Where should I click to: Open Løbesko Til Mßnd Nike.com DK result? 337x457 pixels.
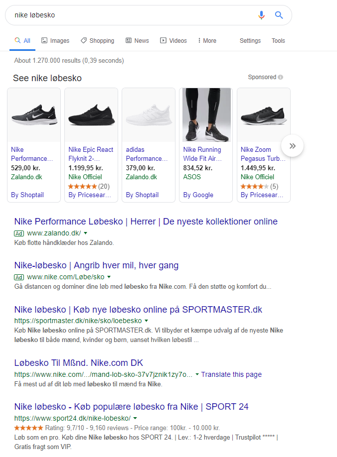tap(79, 363)
